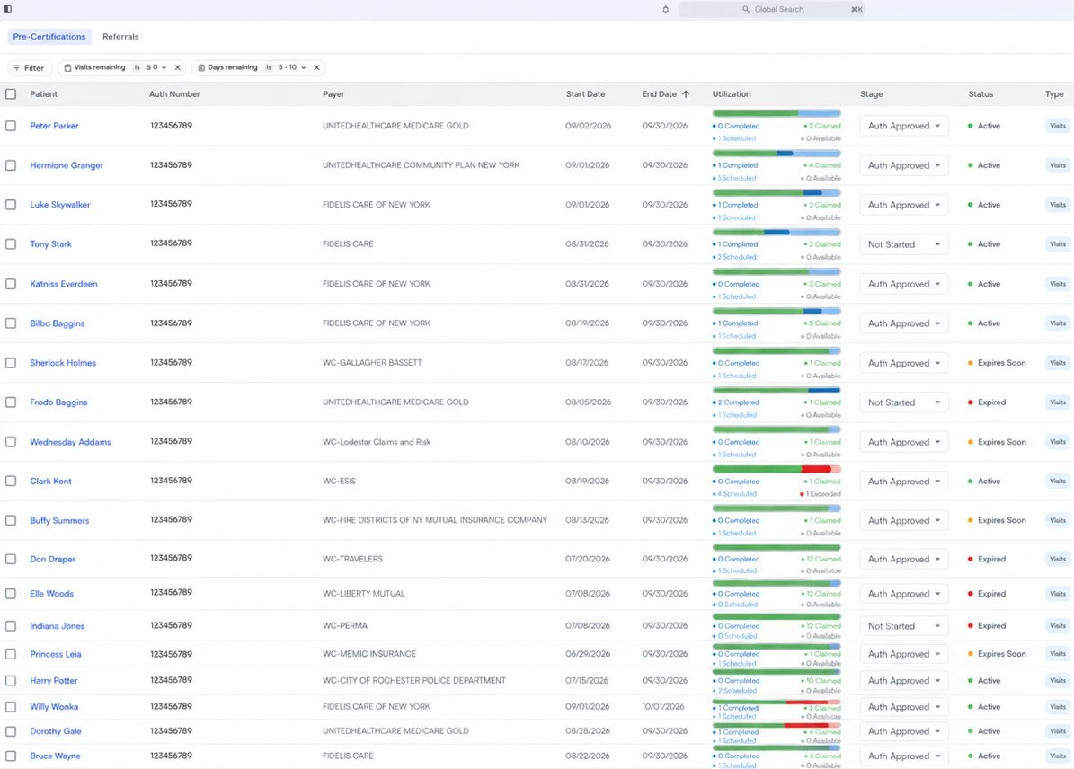Viewport: 1074px width, 769px height.
Task: Click WC-LIBERTY MUTUAL payer cell
Action: pos(364,594)
